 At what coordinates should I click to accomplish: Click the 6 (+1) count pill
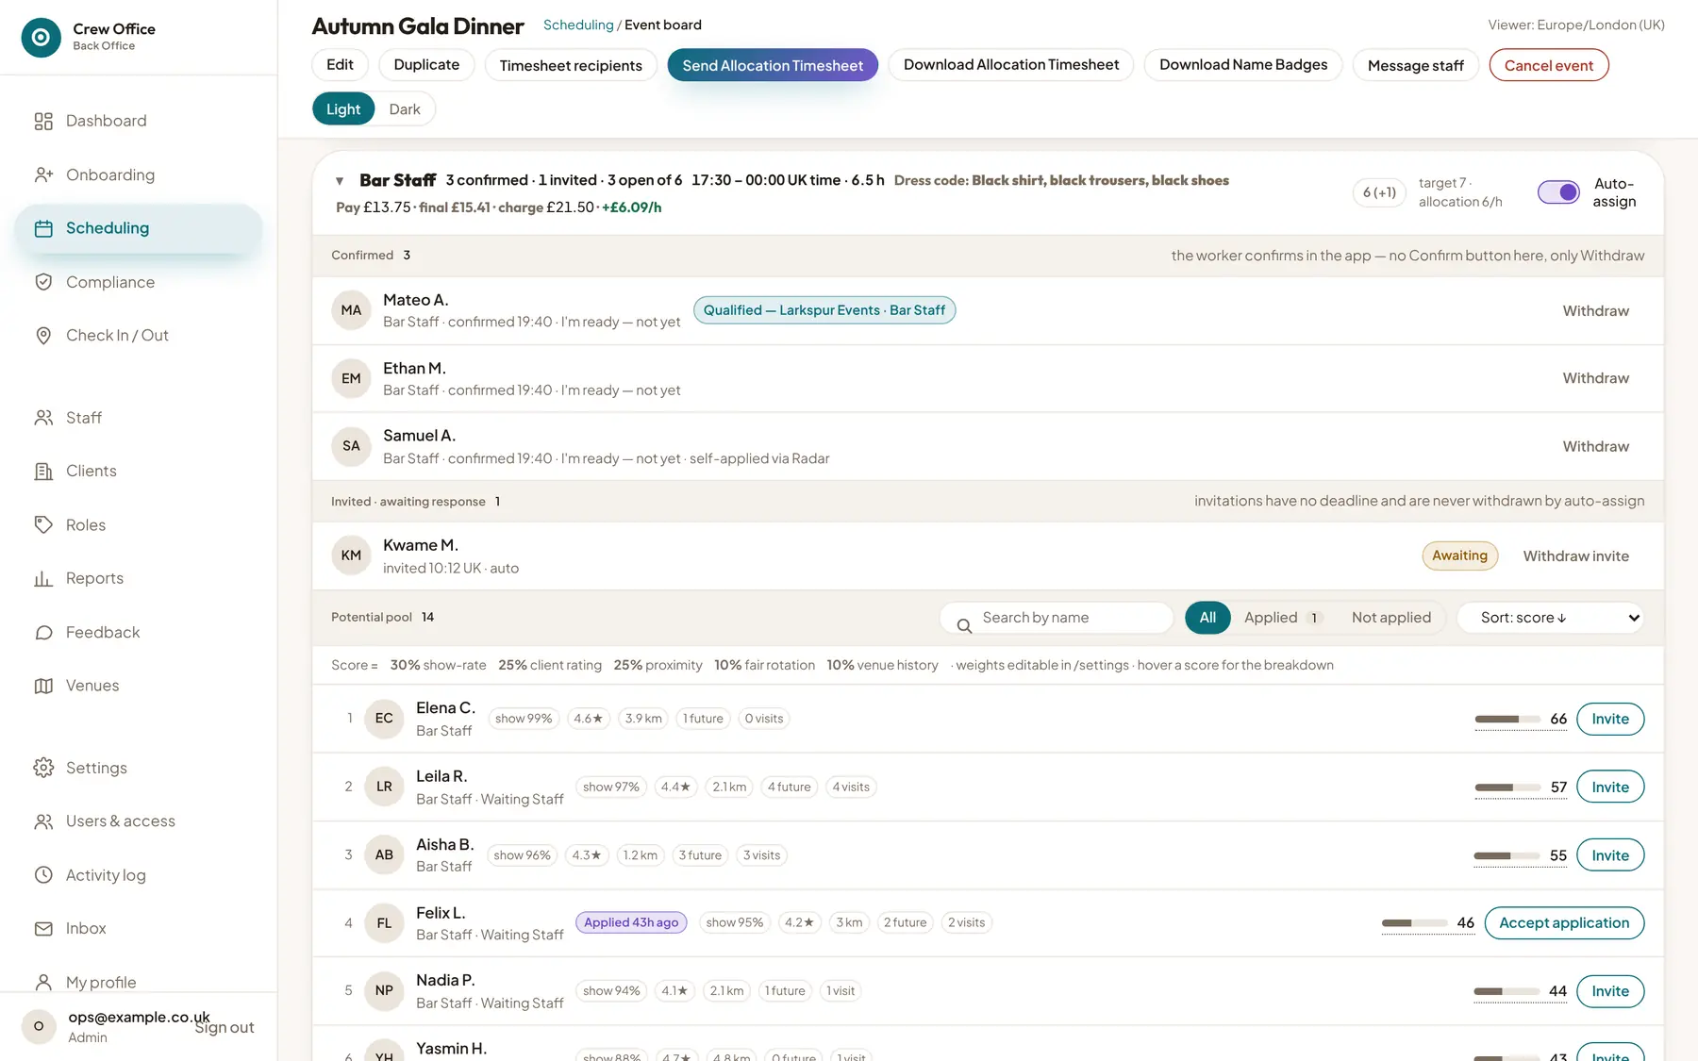tap(1379, 192)
